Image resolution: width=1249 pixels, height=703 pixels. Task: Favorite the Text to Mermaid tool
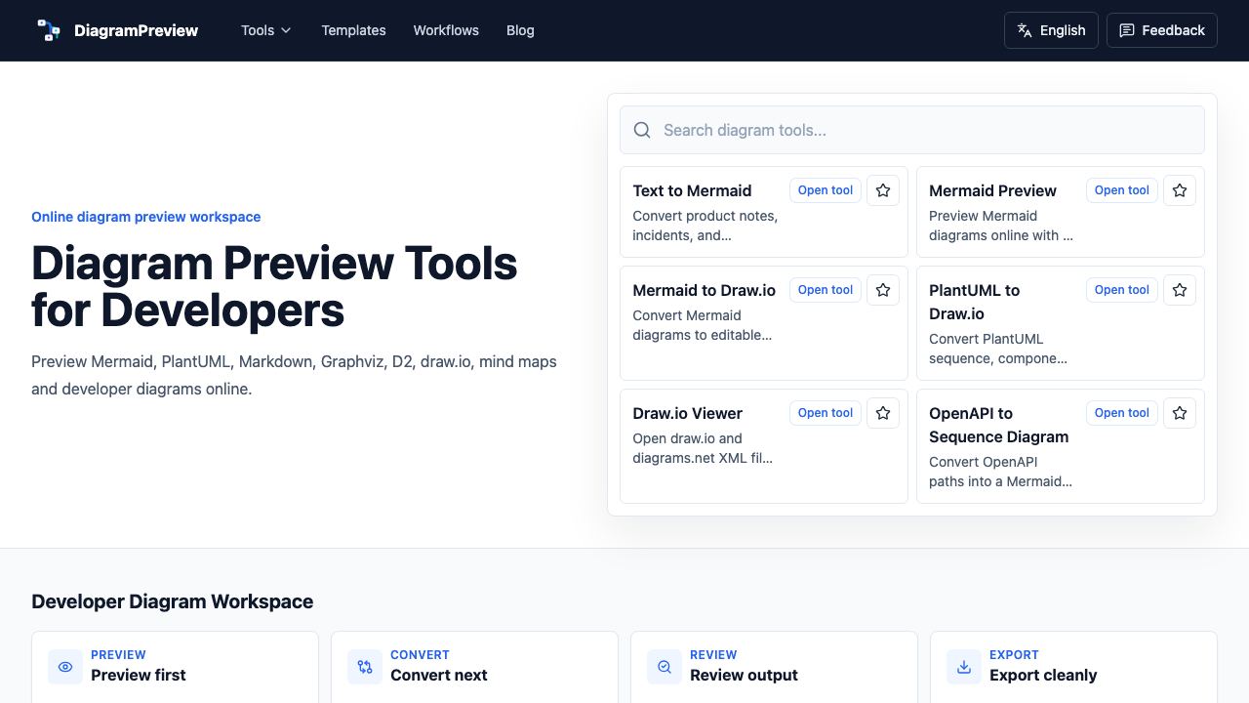[x=883, y=190]
